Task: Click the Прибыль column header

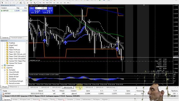Action: click(x=175, y=91)
